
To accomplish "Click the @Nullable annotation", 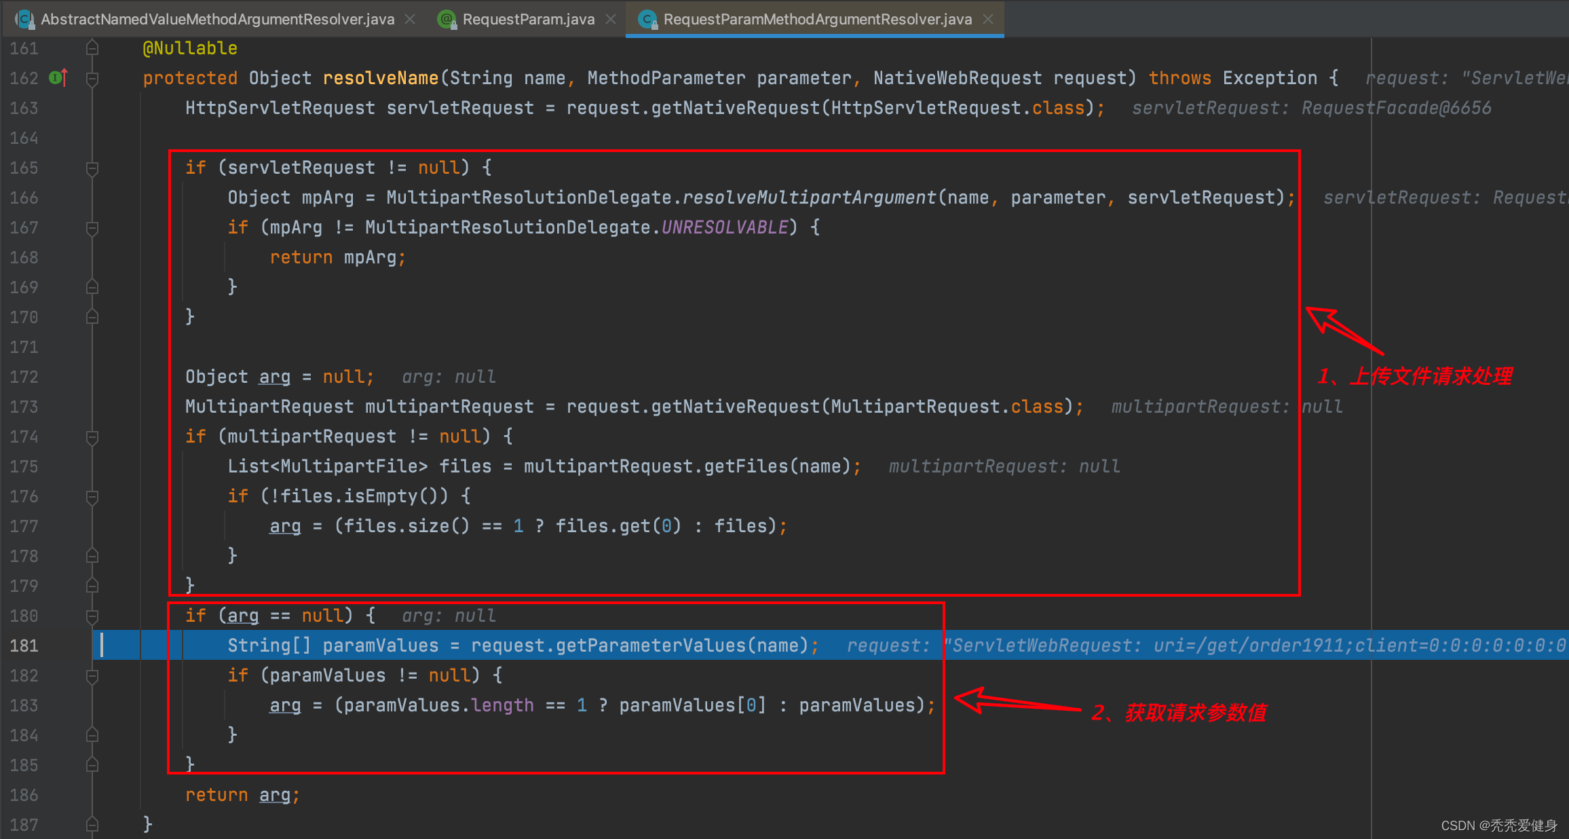I will click(x=190, y=48).
